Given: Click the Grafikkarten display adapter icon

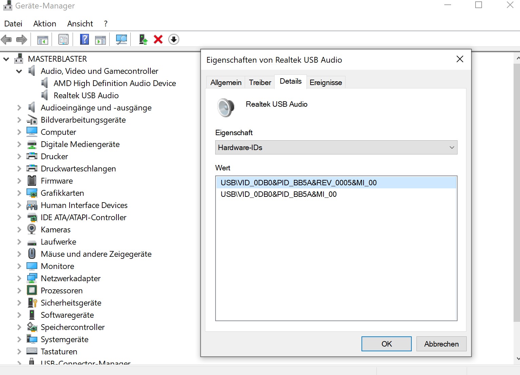Looking at the screenshot, I should pos(32,193).
